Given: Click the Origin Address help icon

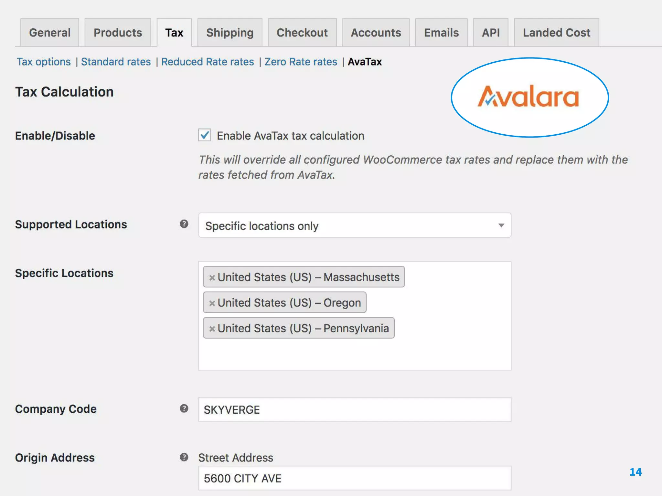Looking at the screenshot, I should point(184,457).
